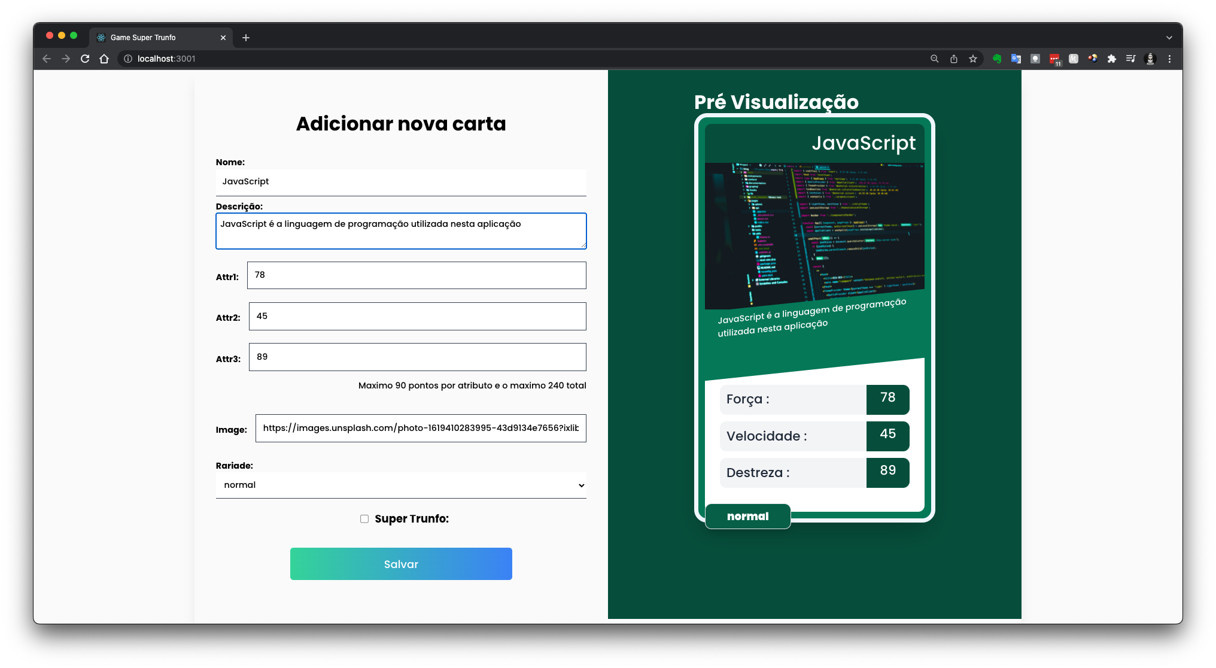Open the Google Translate extension
Viewport: 1216px width, 668px height.
1016,59
